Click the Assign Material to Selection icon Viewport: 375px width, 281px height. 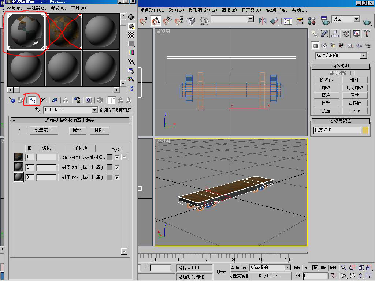click(32, 100)
